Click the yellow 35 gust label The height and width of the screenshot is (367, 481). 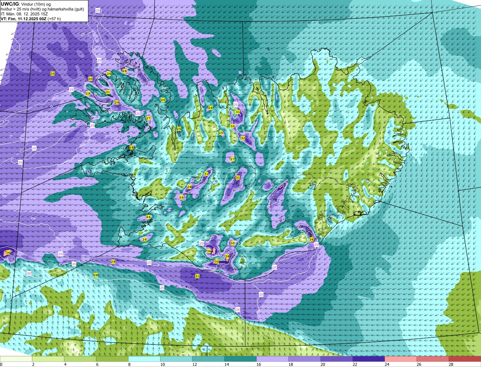tap(216, 262)
